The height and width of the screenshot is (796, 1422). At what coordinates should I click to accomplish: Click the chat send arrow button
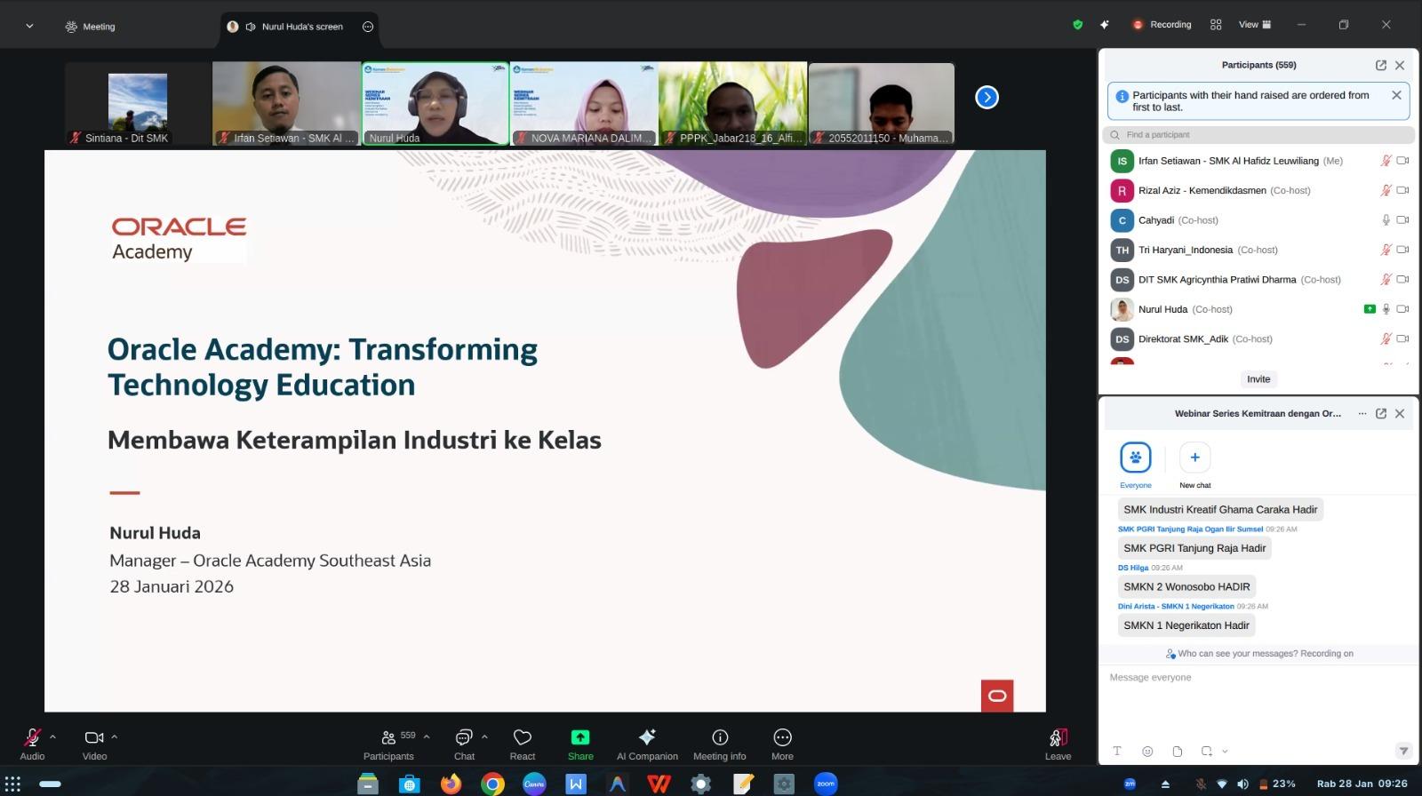click(1403, 751)
